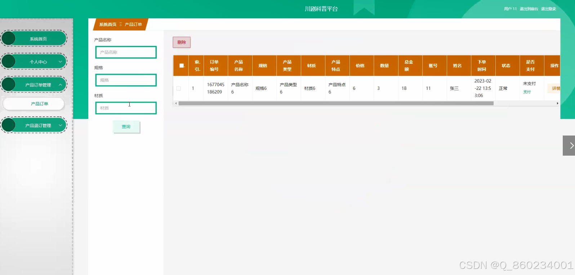This screenshot has height=275, width=575.
Task: Open the 详情 button for the order
Action: point(555,88)
